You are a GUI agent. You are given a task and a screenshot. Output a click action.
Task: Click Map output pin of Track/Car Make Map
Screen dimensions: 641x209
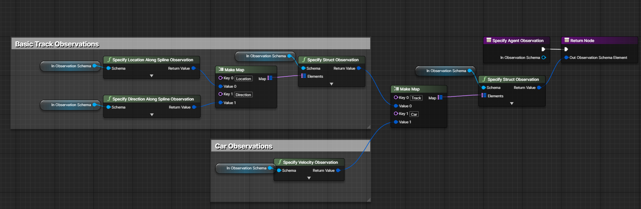[440, 97]
